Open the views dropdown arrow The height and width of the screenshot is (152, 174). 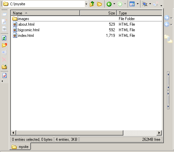(x=137, y=4)
